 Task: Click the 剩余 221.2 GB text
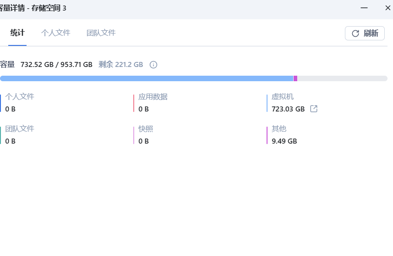pyautogui.click(x=120, y=65)
